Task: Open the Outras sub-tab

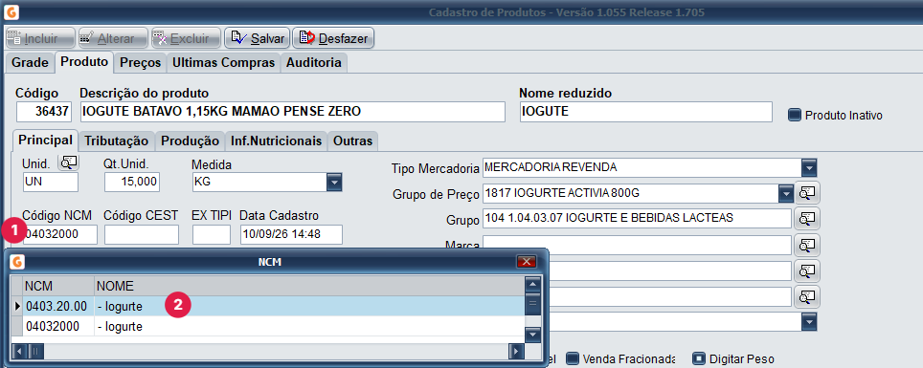Action: [x=352, y=141]
